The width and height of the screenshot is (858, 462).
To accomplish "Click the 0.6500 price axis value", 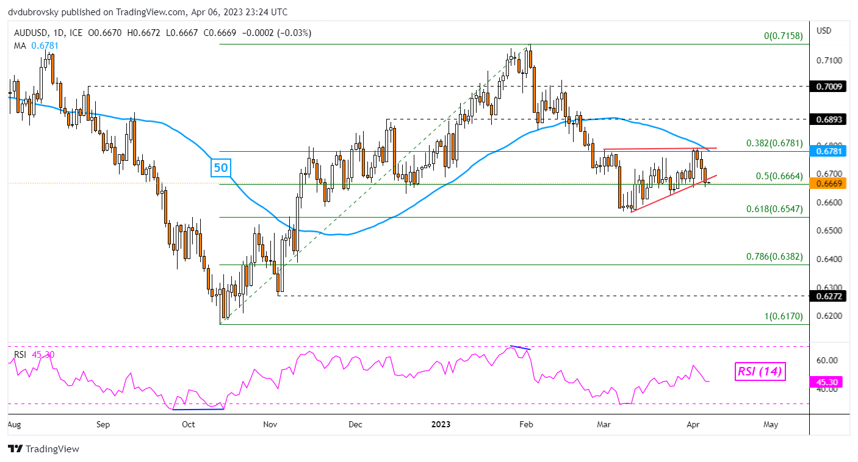I will (828, 230).
